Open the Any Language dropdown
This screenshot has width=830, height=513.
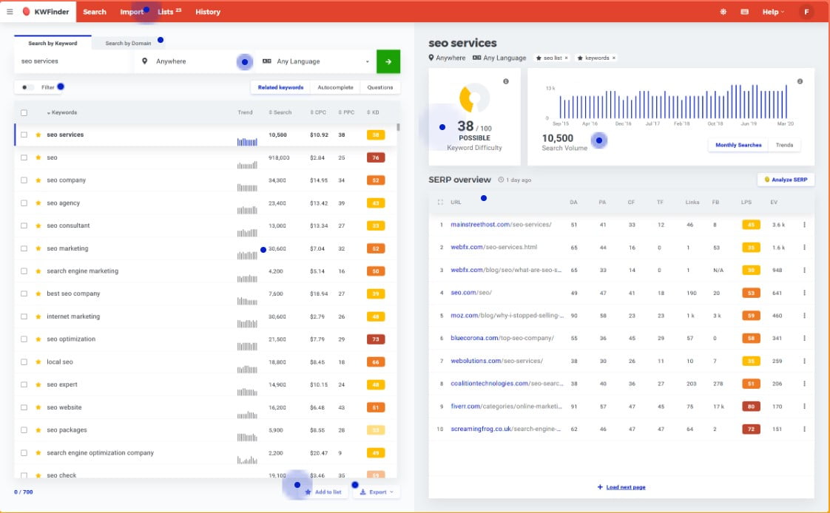pos(315,61)
